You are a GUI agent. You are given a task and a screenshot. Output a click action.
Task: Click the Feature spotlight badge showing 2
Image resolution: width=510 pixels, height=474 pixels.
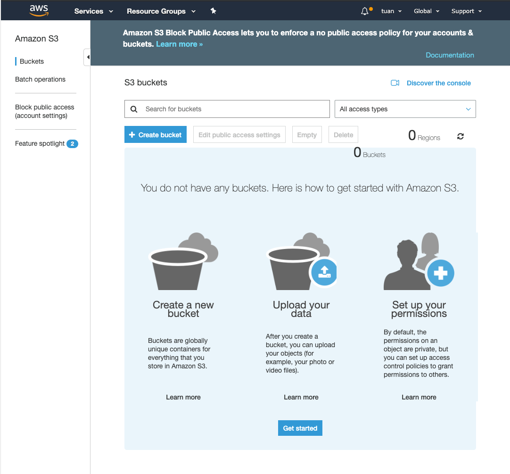tap(72, 143)
